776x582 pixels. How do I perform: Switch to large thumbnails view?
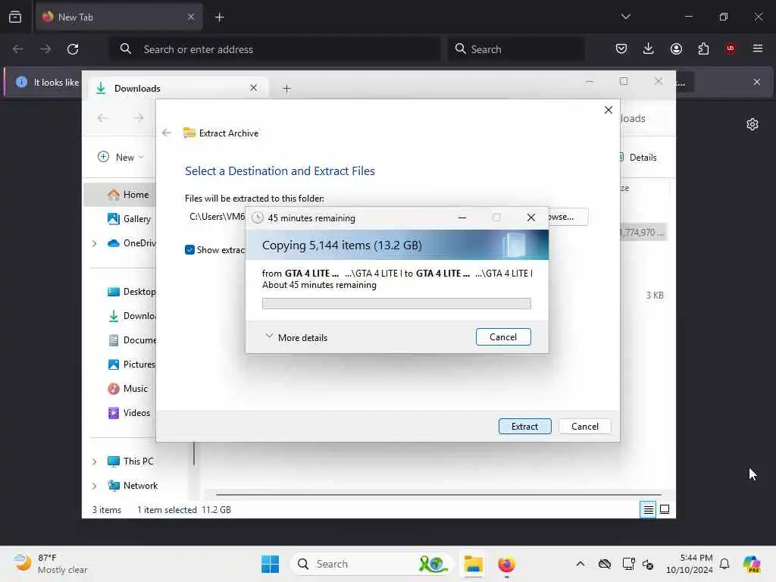(665, 509)
